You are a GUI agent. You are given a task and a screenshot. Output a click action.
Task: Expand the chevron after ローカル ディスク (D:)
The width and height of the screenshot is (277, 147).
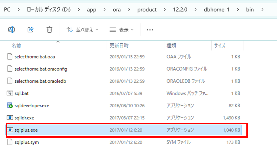(x=79, y=10)
